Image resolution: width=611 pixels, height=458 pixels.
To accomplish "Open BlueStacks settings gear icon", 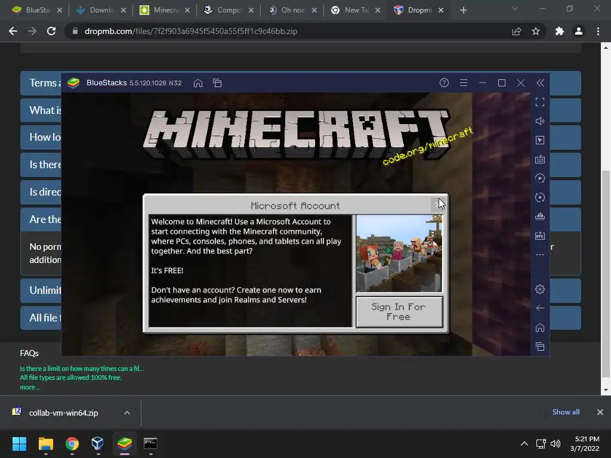I will (539, 289).
